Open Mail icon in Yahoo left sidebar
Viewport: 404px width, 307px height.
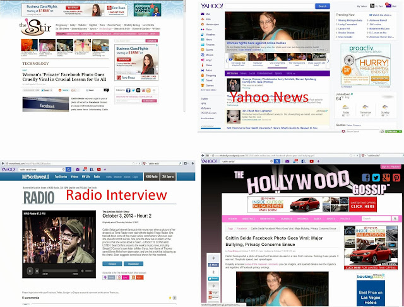(x=203, y=14)
